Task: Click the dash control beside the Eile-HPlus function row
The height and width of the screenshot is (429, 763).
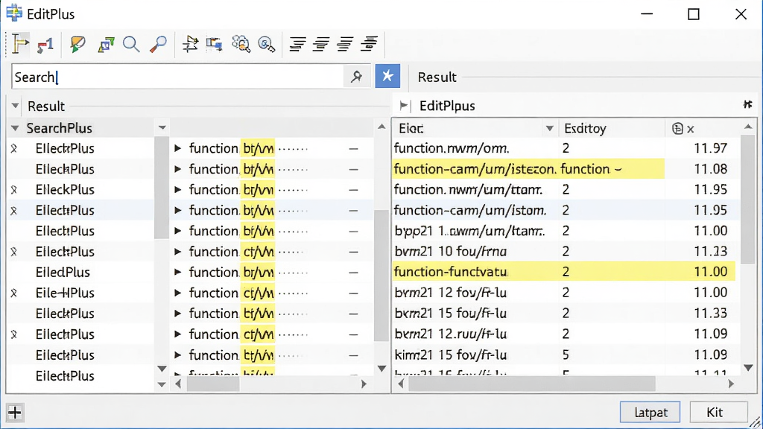Action: pyautogui.click(x=354, y=293)
